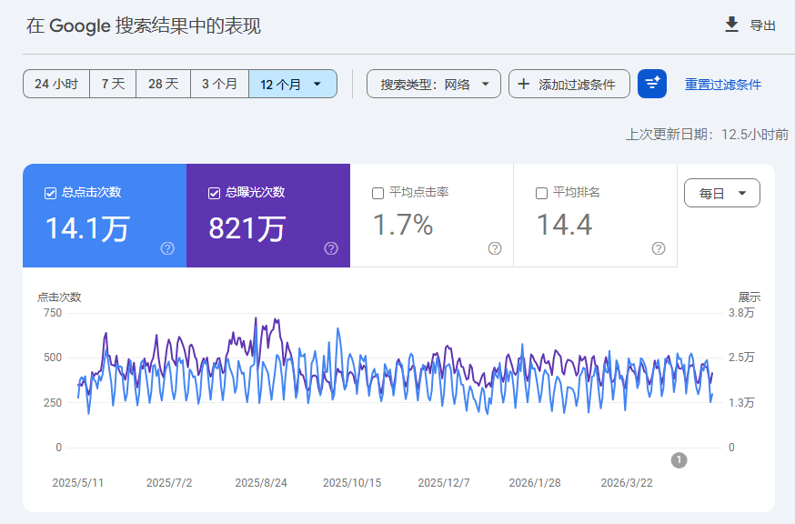The width and height of the screenshot is (795, 524).
Task: Click the export download icon
Action: 731,25
